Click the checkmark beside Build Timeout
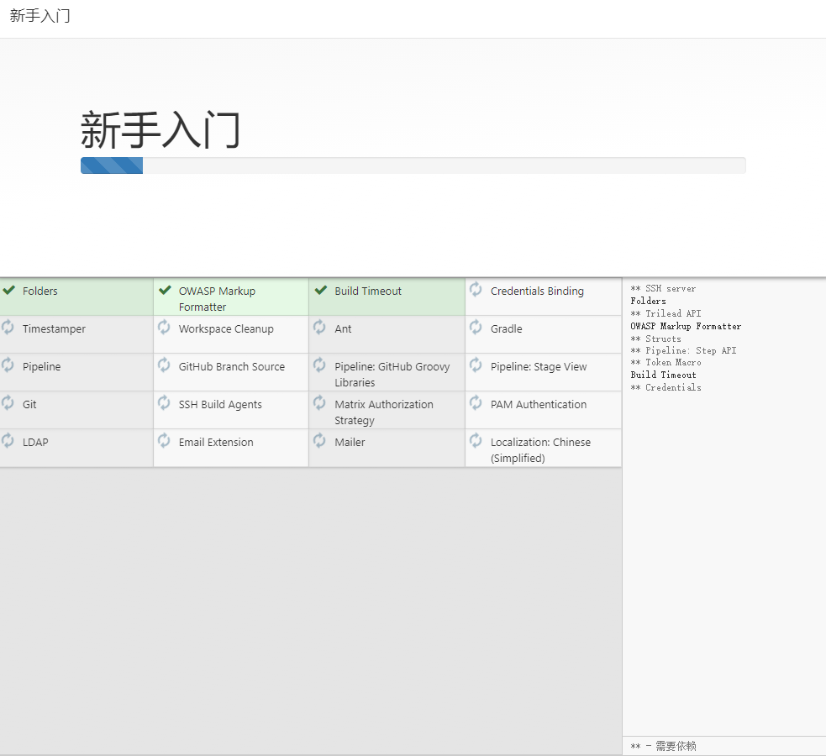This screenshot has width=826, height=756. pos(321,290)
